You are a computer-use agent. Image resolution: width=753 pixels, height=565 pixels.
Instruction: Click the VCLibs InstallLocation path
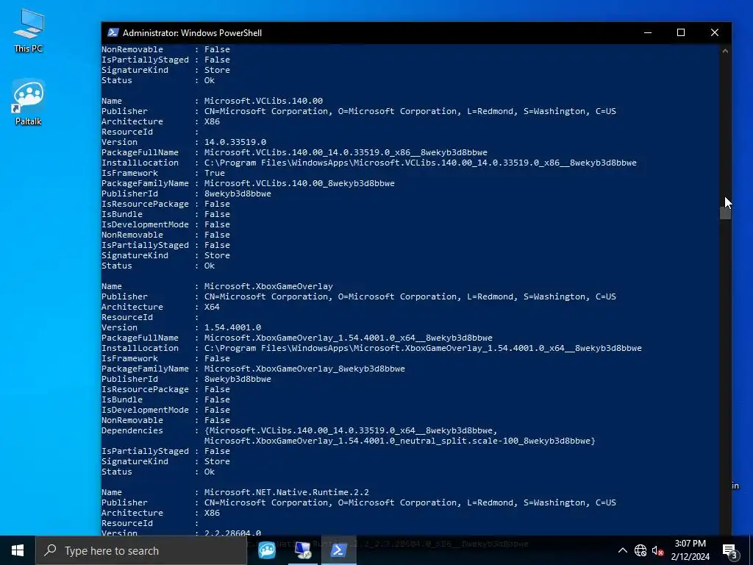420,163
